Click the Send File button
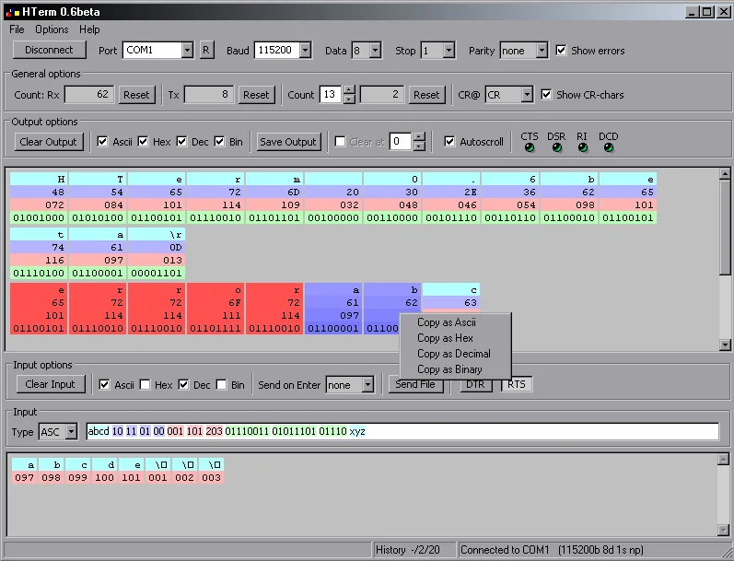 point(415,384)
